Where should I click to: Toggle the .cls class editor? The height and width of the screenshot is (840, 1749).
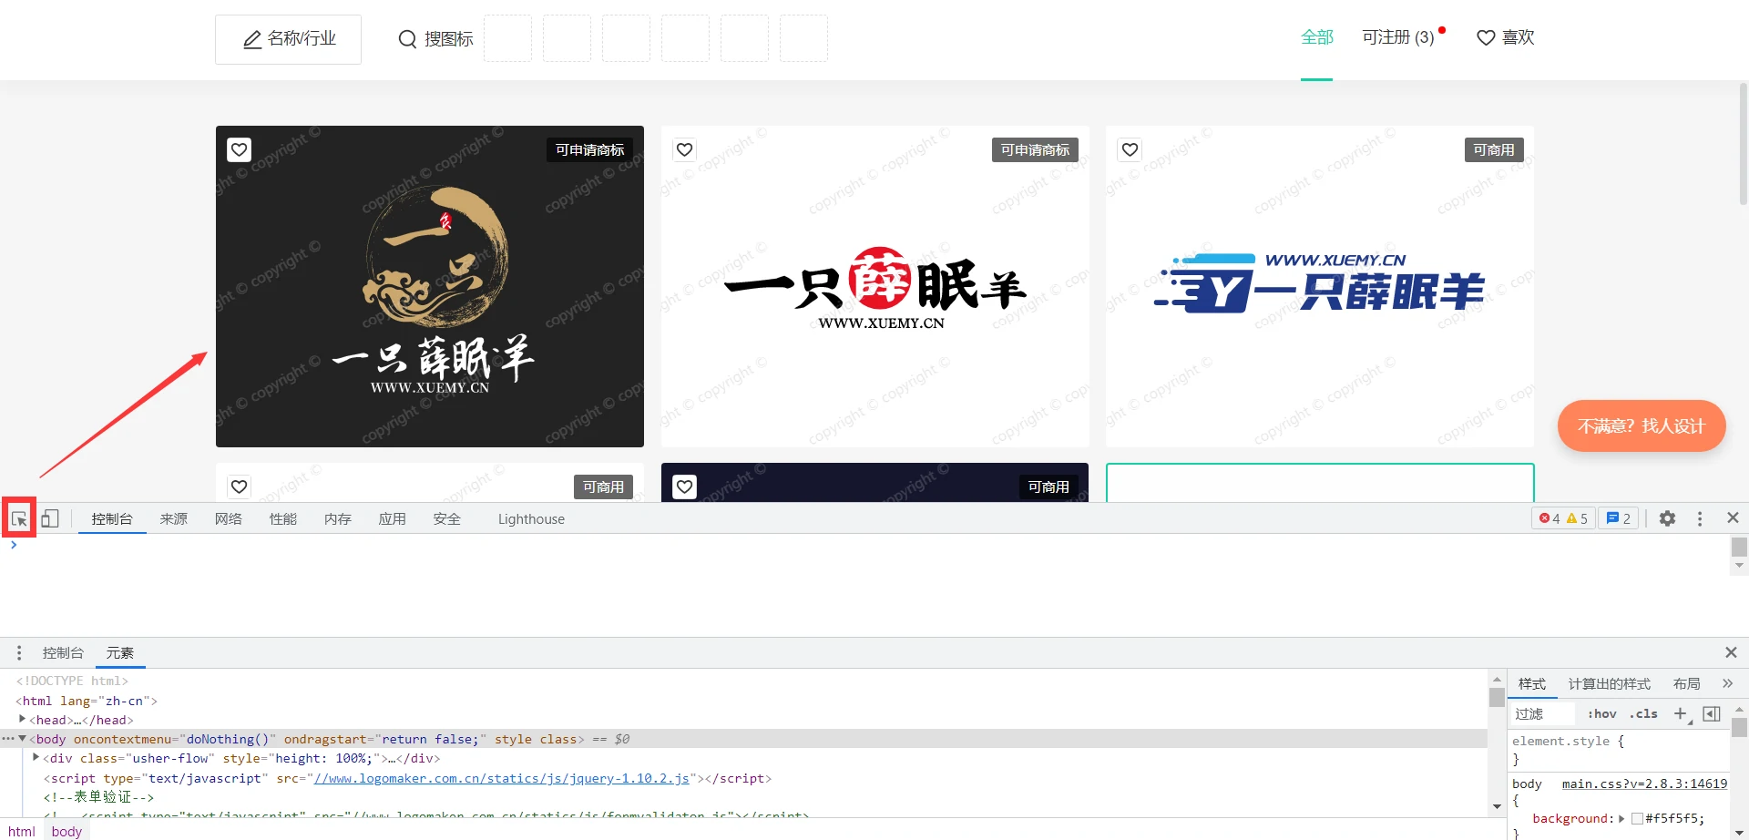(1643, 713)
